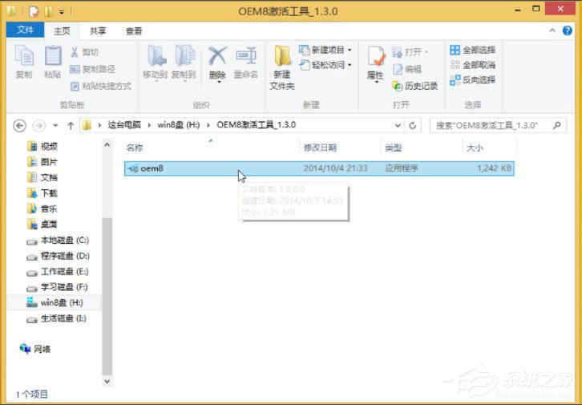Click navigation pane scroll up arrow

tap(107, 145)
